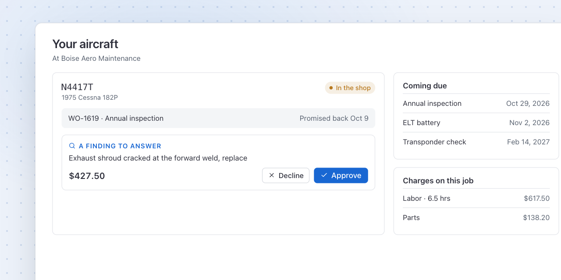Click the finding description about the exhaust shroud
This screenshot has width=561, height=280.
(158, 158)
